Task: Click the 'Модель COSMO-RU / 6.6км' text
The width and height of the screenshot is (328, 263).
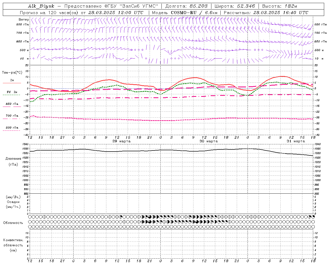Action: tap(185, 13)
